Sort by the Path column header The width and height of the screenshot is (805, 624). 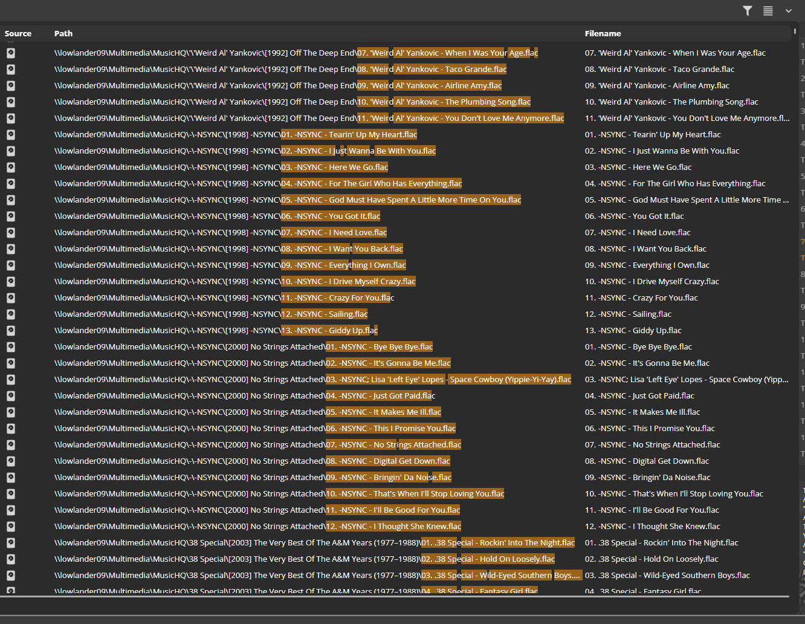coord(63,34)
